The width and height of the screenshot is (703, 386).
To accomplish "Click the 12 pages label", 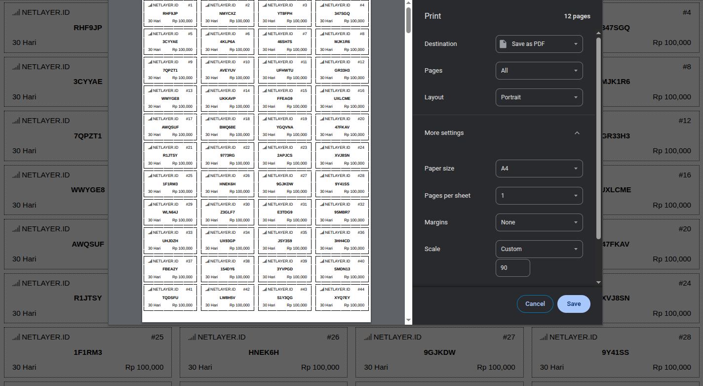I will pyautogui.click(x=577, y=16).
